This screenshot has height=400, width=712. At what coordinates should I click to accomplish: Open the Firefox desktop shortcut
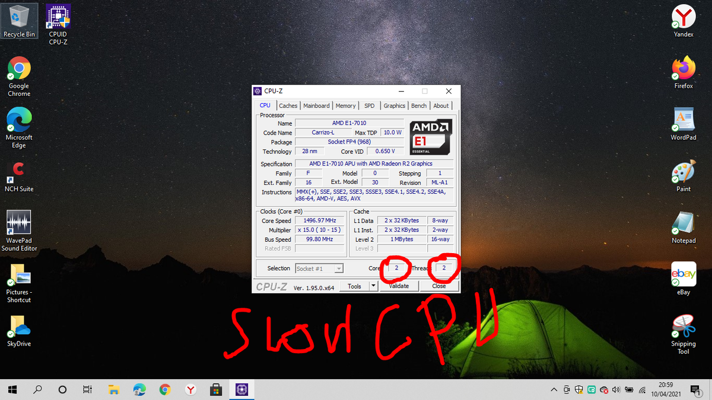pos(684,72)
